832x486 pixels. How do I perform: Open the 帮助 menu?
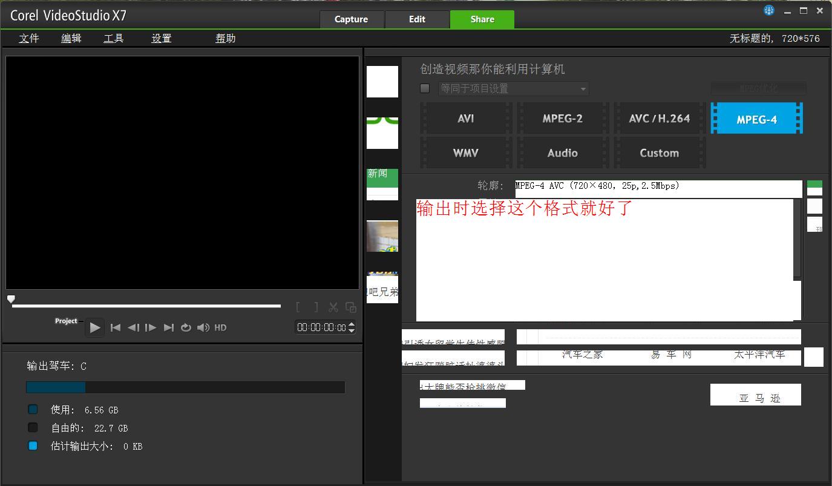[226, 38]
